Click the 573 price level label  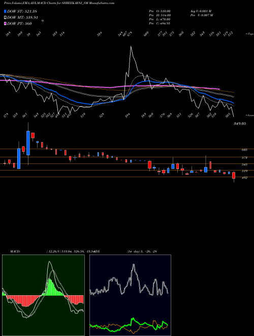point(244,158)
